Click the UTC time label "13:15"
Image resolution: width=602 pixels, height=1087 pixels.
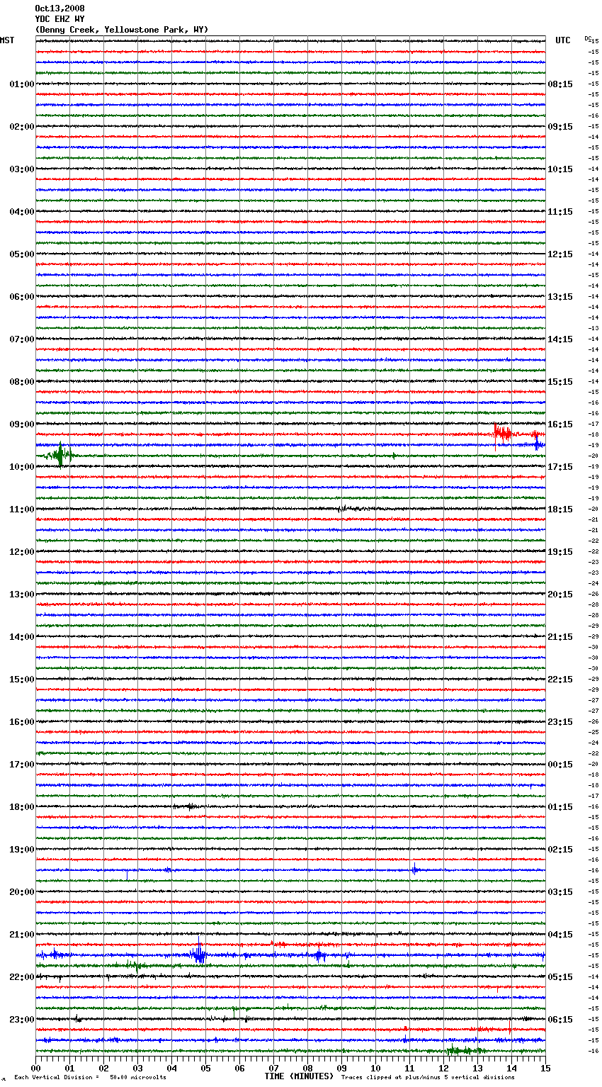tap(560, 297)
